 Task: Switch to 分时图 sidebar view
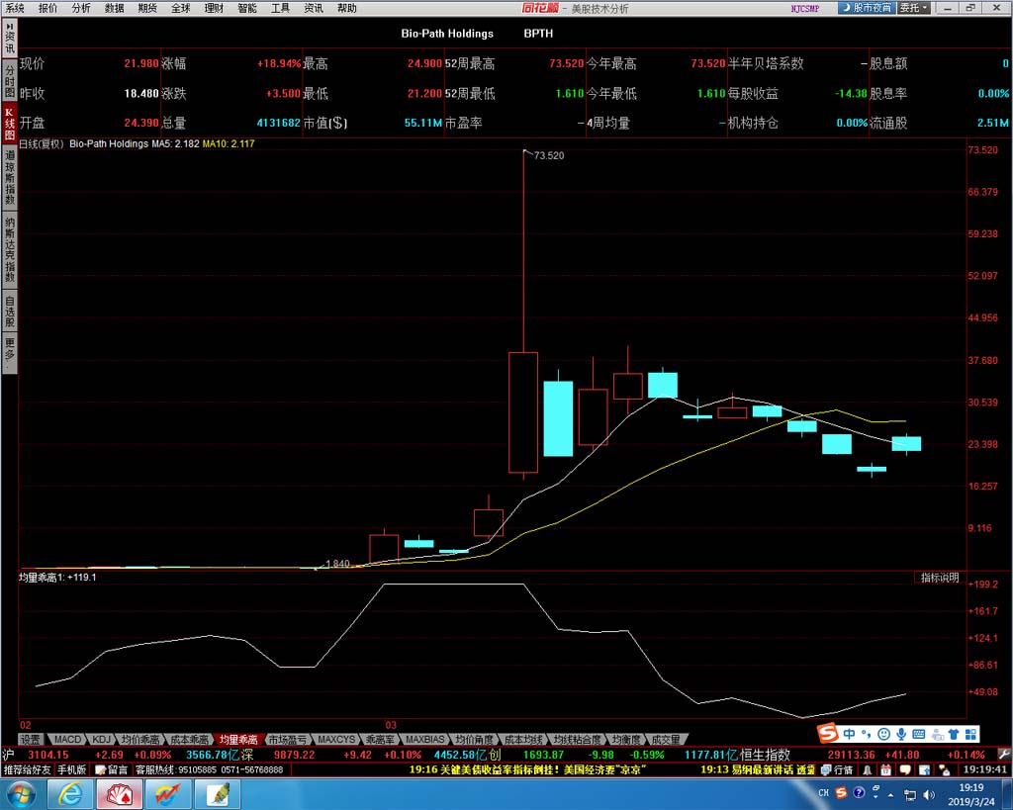point(10,81)
